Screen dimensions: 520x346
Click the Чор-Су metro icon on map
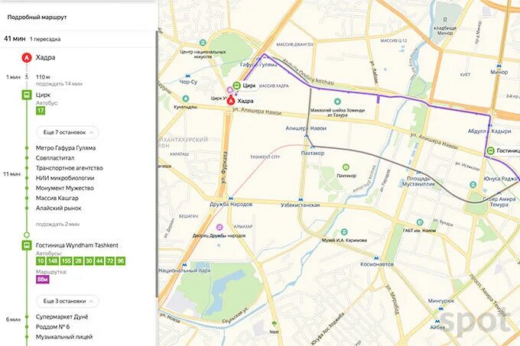187,76
